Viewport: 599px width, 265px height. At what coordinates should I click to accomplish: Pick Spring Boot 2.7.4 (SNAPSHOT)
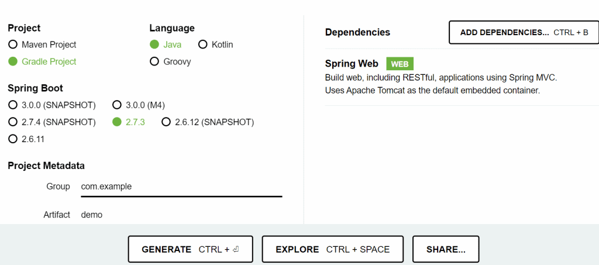pos(13,122)
